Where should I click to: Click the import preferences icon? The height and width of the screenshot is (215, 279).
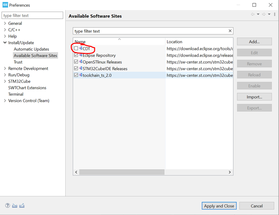click(x=15, y=206)
